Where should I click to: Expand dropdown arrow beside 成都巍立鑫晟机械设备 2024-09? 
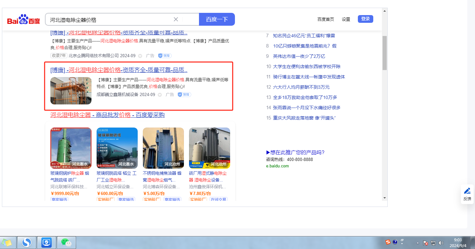pos(160,95)
